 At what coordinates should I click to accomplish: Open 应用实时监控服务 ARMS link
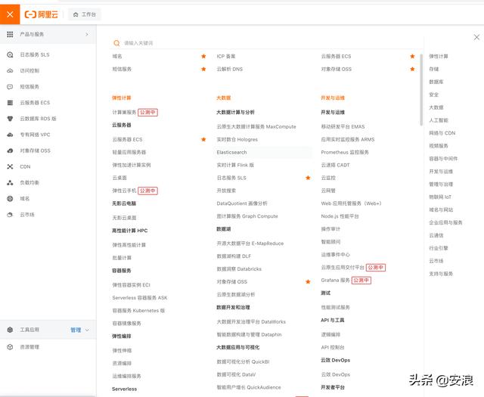[x=348, y=140]
